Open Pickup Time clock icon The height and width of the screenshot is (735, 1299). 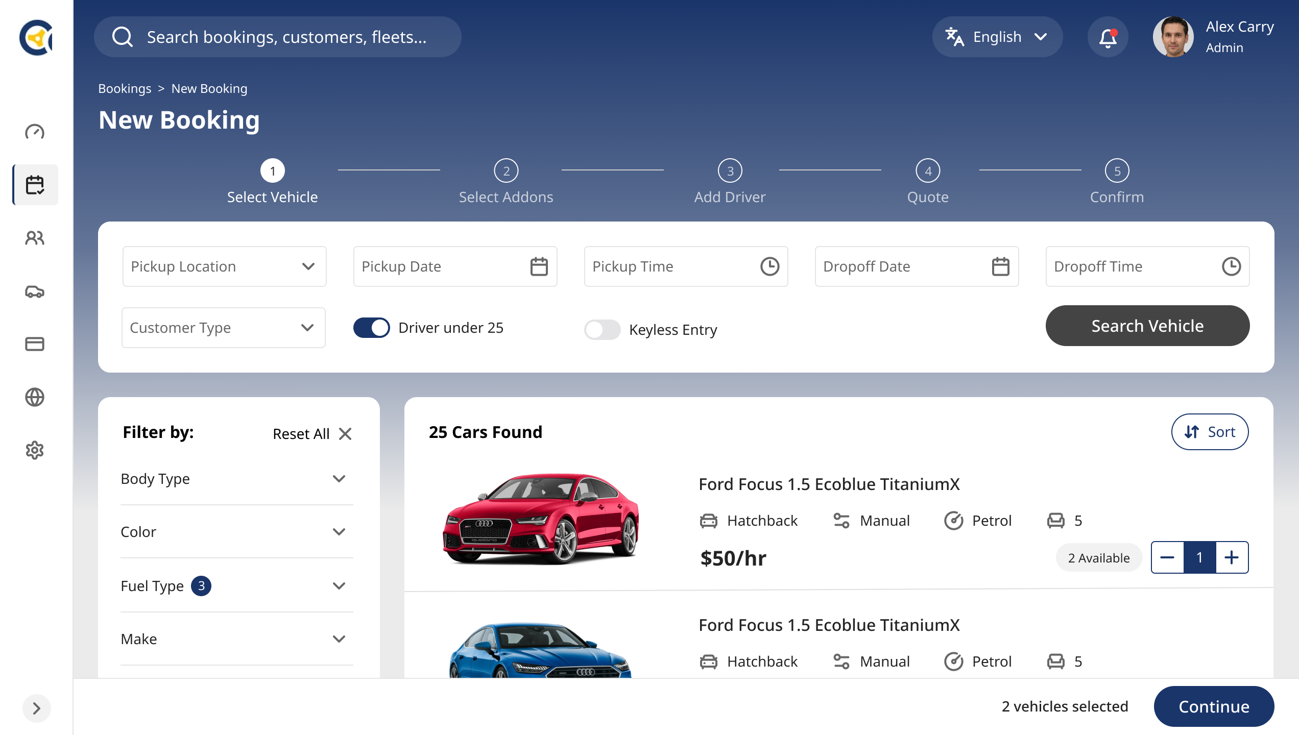pos(770,266)
